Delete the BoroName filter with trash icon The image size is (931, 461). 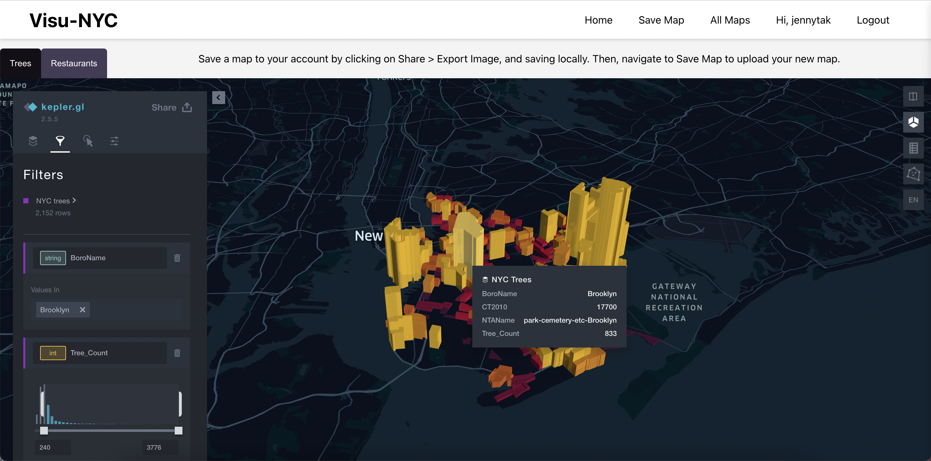click(177, 258)
